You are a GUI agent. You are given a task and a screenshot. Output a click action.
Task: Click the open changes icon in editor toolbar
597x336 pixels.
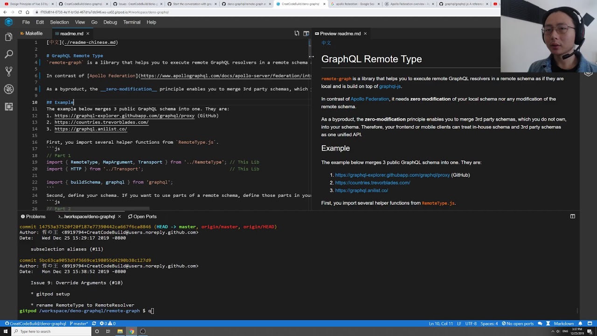[x=297, y=34]
